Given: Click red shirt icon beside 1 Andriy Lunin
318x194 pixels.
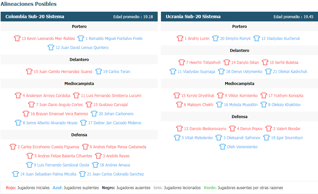Looking at the screenshot, I should coord(180,38).
